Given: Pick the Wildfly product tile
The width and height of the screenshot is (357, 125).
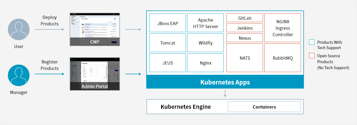Looking at the screenshot, I should click(x=206, y=43).
